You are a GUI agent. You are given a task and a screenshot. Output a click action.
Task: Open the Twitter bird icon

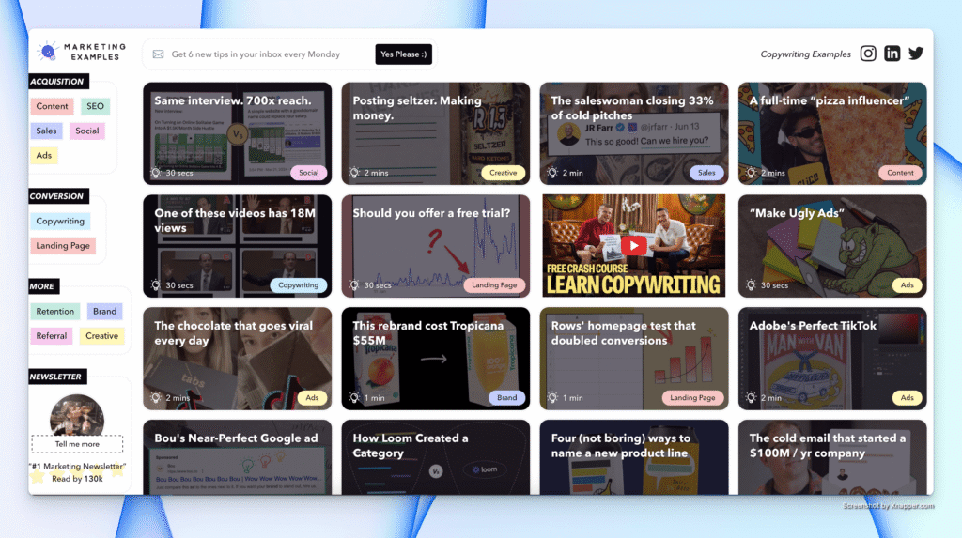point(916,54)
